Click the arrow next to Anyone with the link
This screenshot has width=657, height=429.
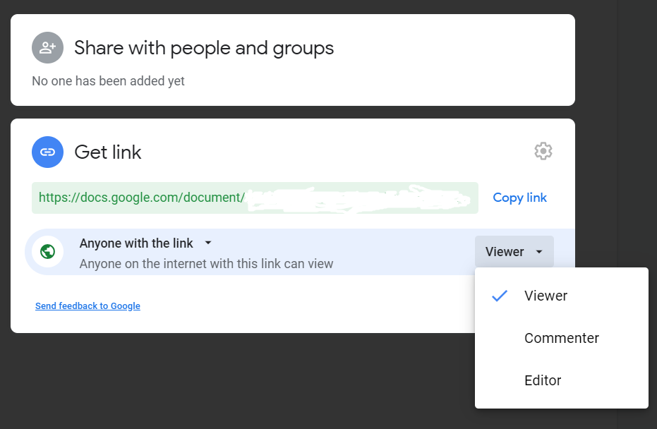pos(207,243)
